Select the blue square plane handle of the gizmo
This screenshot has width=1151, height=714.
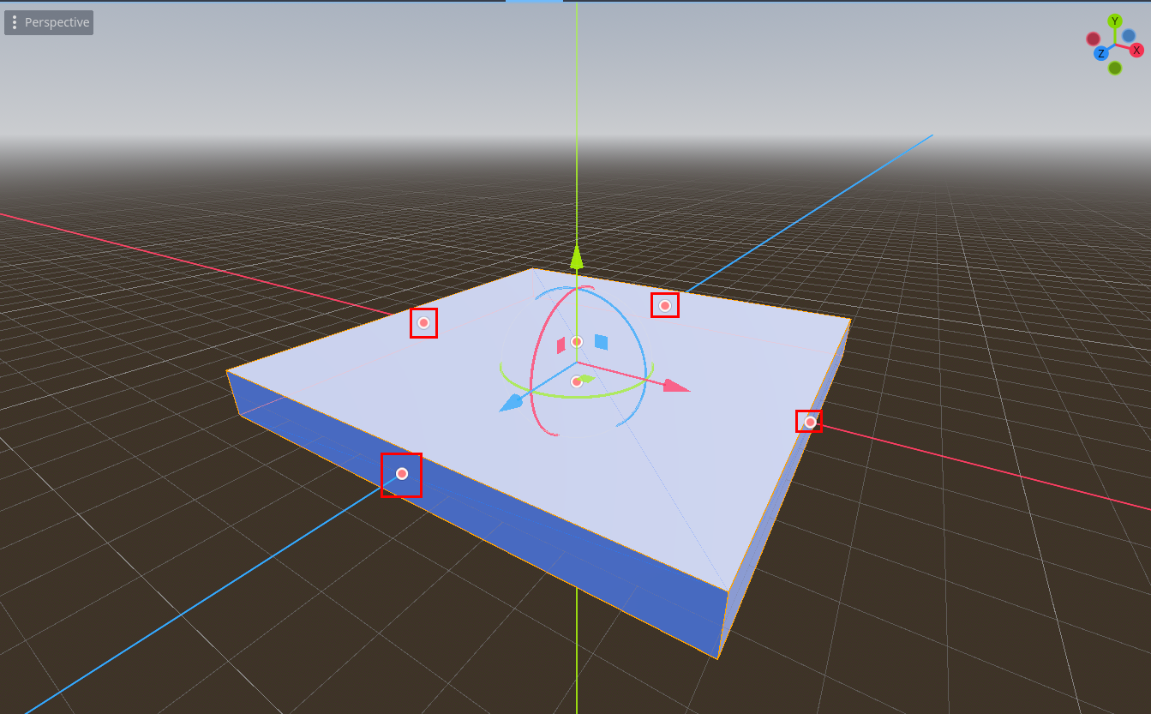(602, 342)
